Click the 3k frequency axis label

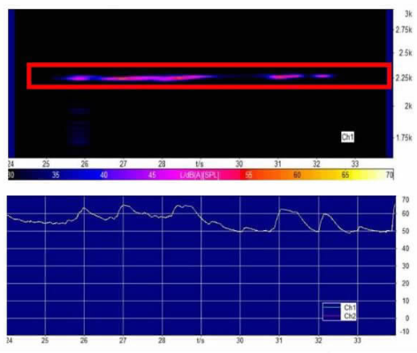click(x=408, y=14)
